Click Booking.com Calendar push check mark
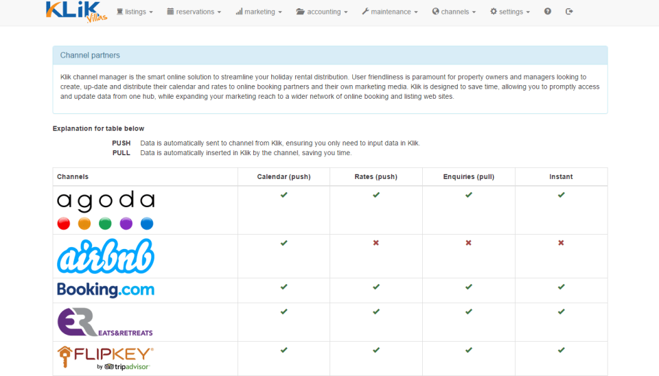Image resolution: width=659 pixels, height=376 pixels. coord(284,287)
